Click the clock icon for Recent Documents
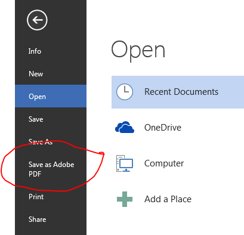This screenshot has width=244, height=235. (x=125, y=92)
